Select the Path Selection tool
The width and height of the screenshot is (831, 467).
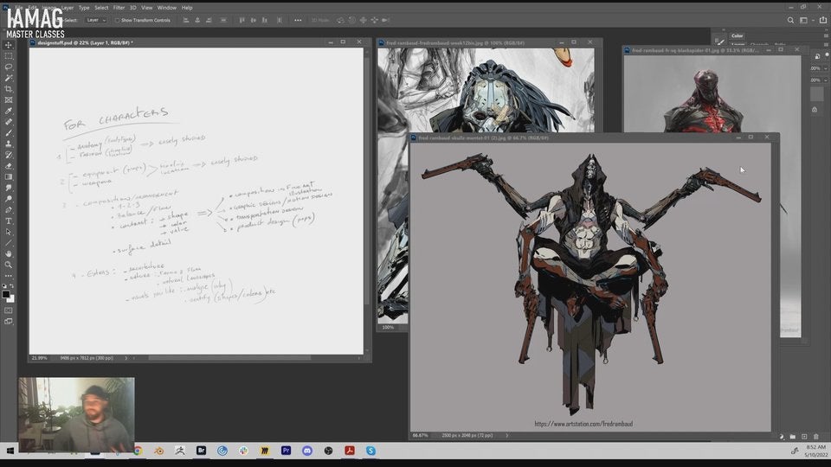pyautogui.click(x=9, y=232)
